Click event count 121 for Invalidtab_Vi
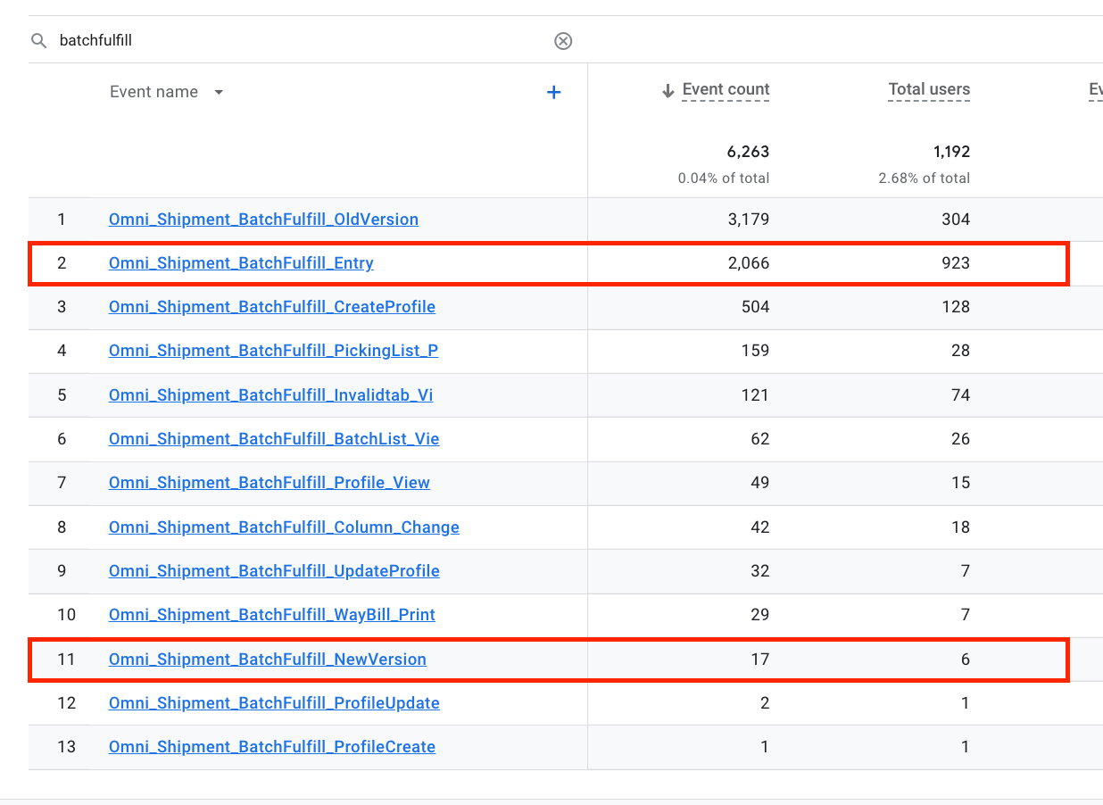1103x805 pixels. coord(756,394)
